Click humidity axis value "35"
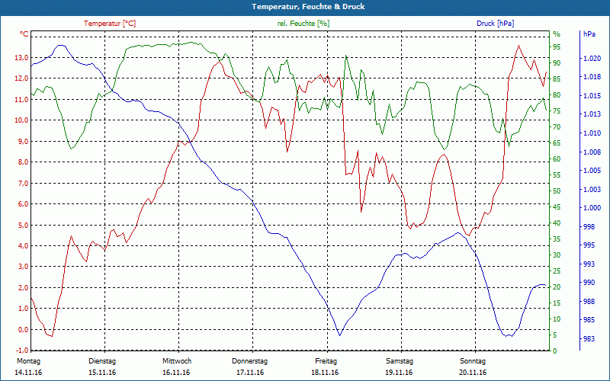 point(557,239)
